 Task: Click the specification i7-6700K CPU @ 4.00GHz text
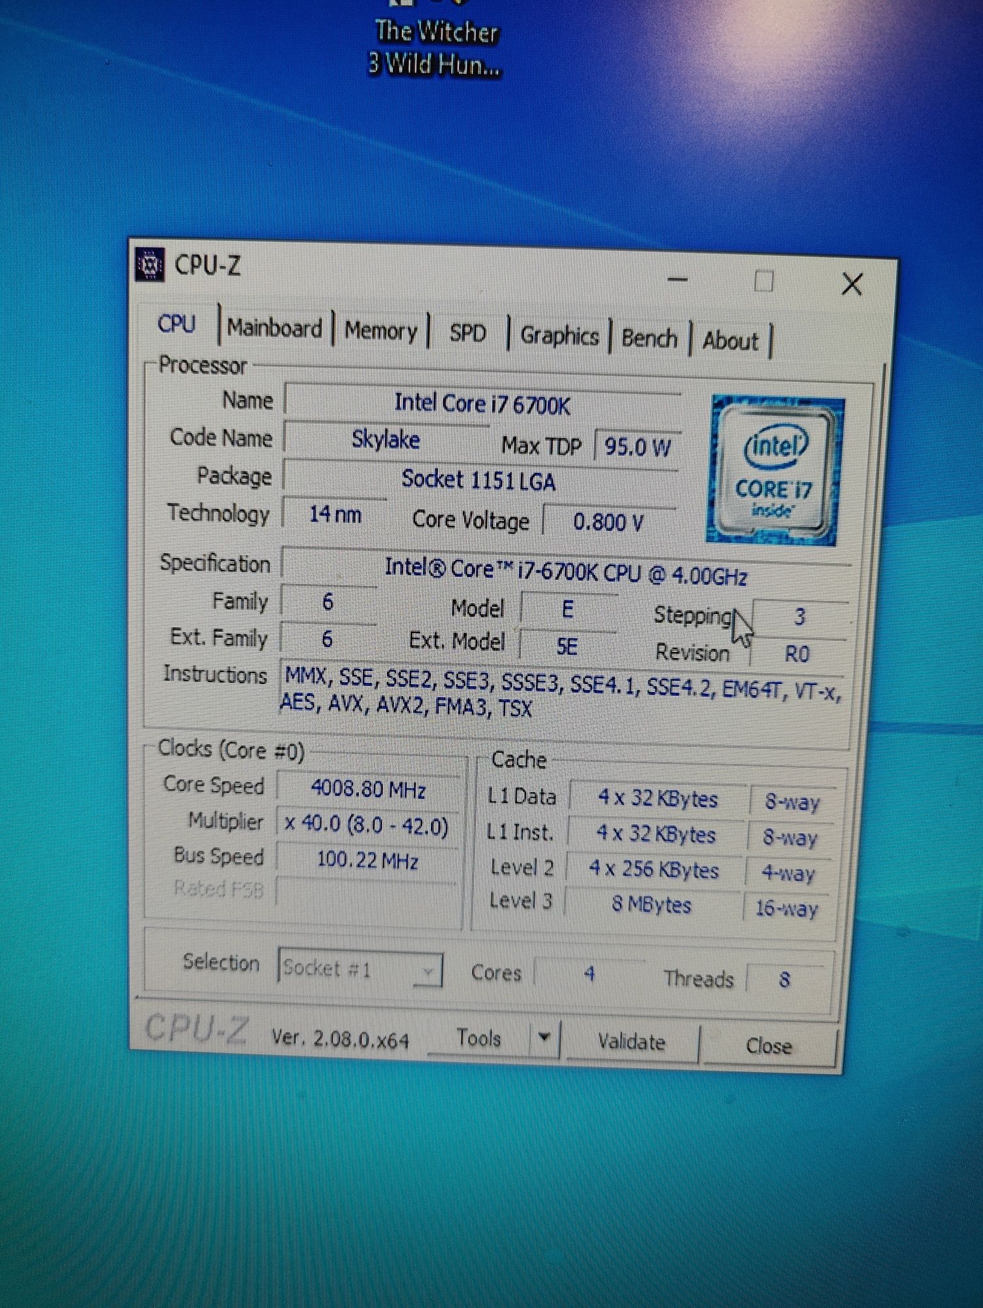[566, 571]
